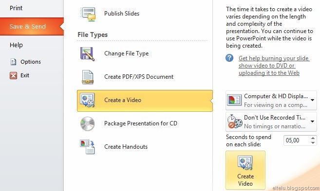This screenshot has width=320, height=191.
Task: Click the Change File Type floppy icon
Action: (x=87, y=54)
